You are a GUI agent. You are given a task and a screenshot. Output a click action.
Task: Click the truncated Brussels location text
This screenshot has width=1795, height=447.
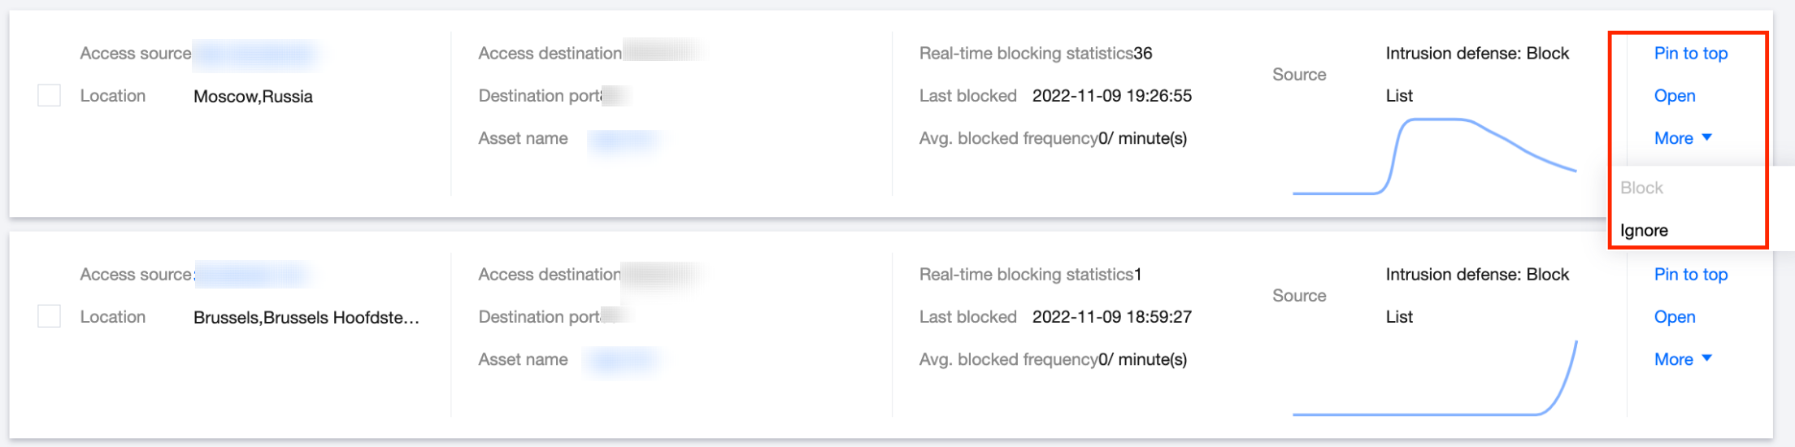(x=306, y=318)
